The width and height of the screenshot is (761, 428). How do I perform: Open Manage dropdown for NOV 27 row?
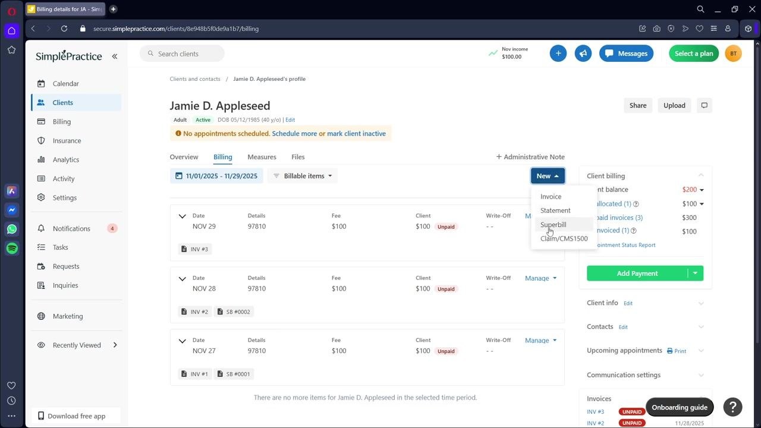pos(540,341)
